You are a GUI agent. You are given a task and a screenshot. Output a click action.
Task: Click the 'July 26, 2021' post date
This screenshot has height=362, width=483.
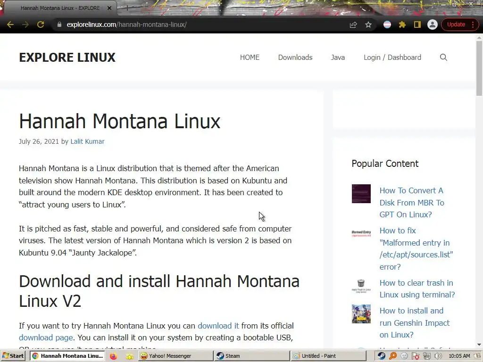(x=39, y=141)
